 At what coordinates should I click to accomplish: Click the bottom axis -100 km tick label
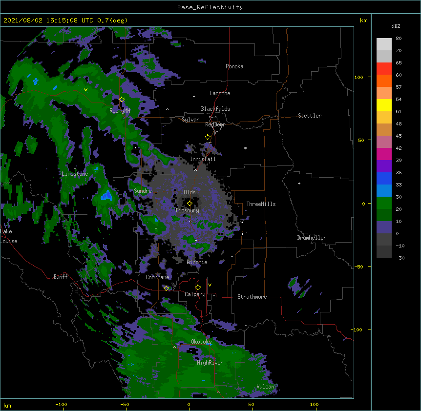pos(61,404)
